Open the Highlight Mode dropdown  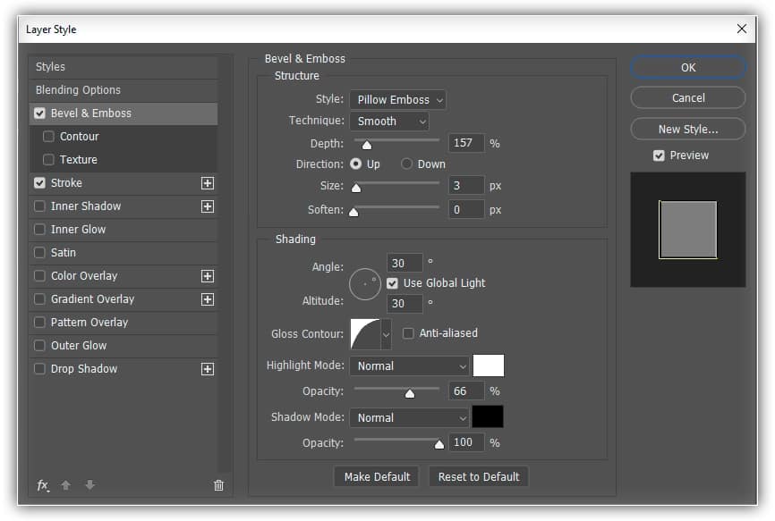[409, 366]
